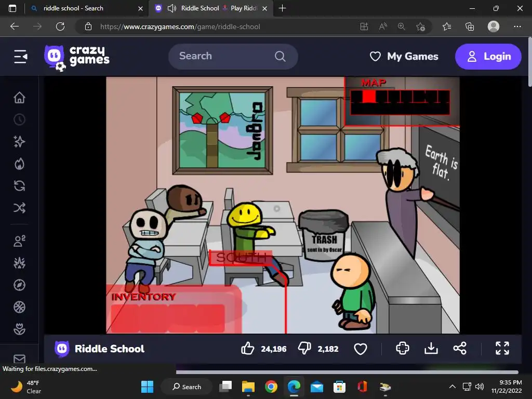Click the TRASH can in game
Image resolution: width=532 pixels, height=399 pixels.
pyautogui.click(x=324, y=235)
